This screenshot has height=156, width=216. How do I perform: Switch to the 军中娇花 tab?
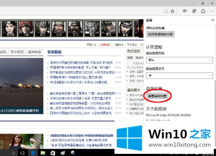(17, 52)
